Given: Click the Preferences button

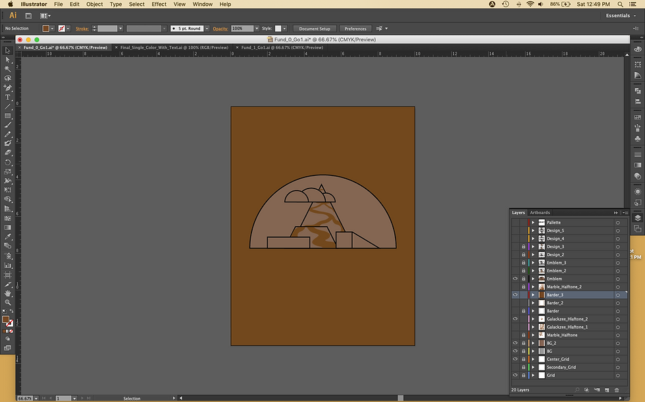Looking at the screenshot, I should pyautogui.click(x=355, y=29).
